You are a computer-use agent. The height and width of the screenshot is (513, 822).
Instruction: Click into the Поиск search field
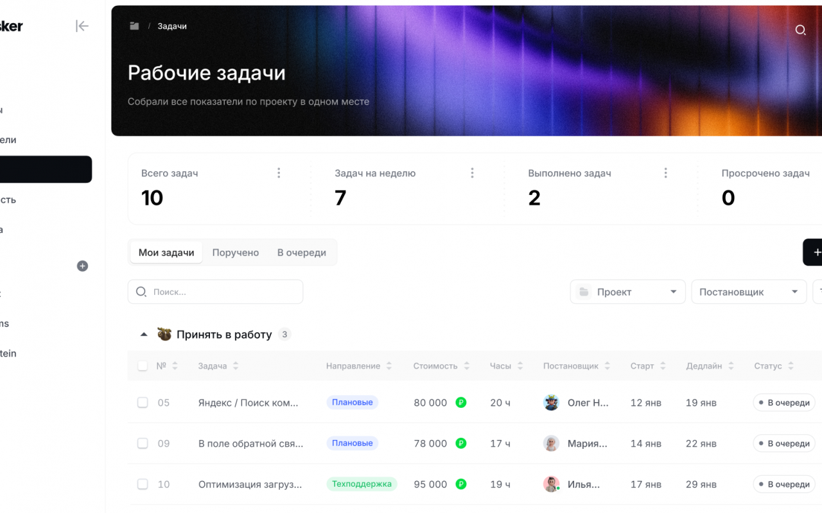pyautogui.click(x=215, y=292)
